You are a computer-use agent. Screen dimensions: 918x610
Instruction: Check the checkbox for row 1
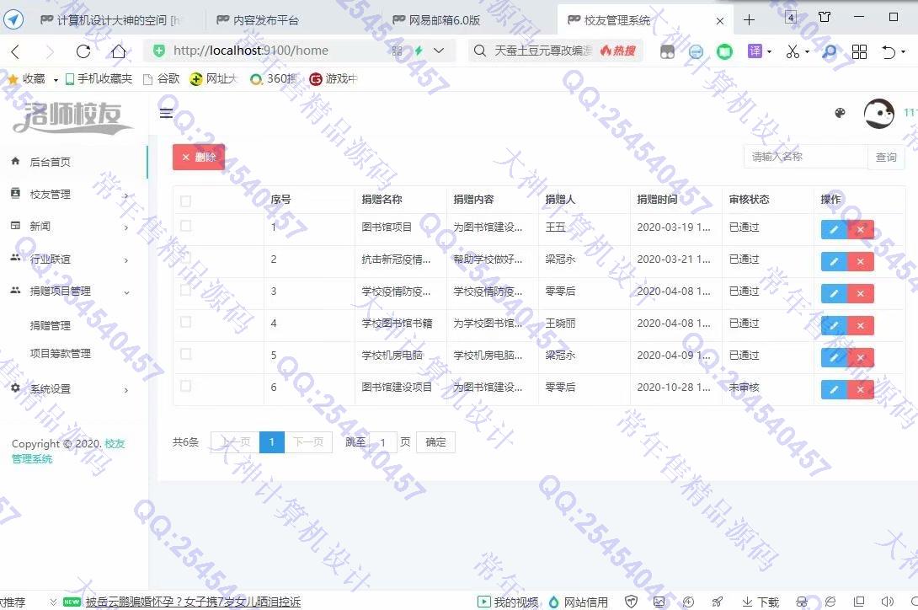pos(185,226)
